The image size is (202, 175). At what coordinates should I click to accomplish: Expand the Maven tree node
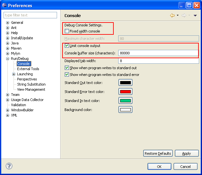[x=7, y=48]
